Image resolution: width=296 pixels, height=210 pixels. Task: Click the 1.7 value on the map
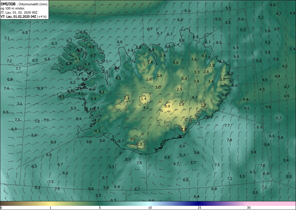tap(181, 105)
